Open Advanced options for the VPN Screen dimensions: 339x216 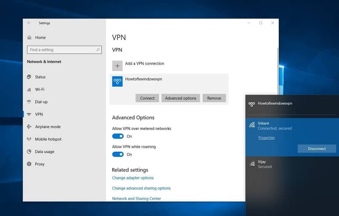(x=180, y=98)
